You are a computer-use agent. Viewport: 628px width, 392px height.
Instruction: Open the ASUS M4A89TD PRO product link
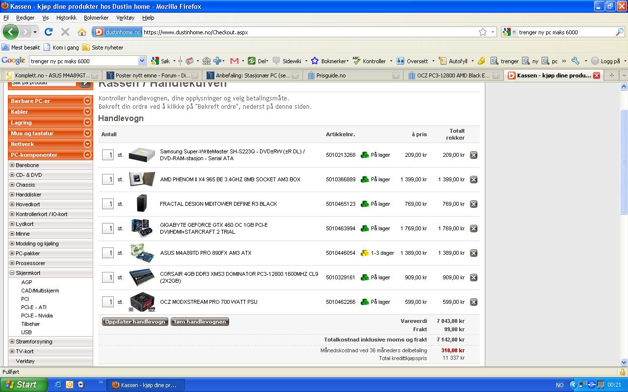pos(206,253)
